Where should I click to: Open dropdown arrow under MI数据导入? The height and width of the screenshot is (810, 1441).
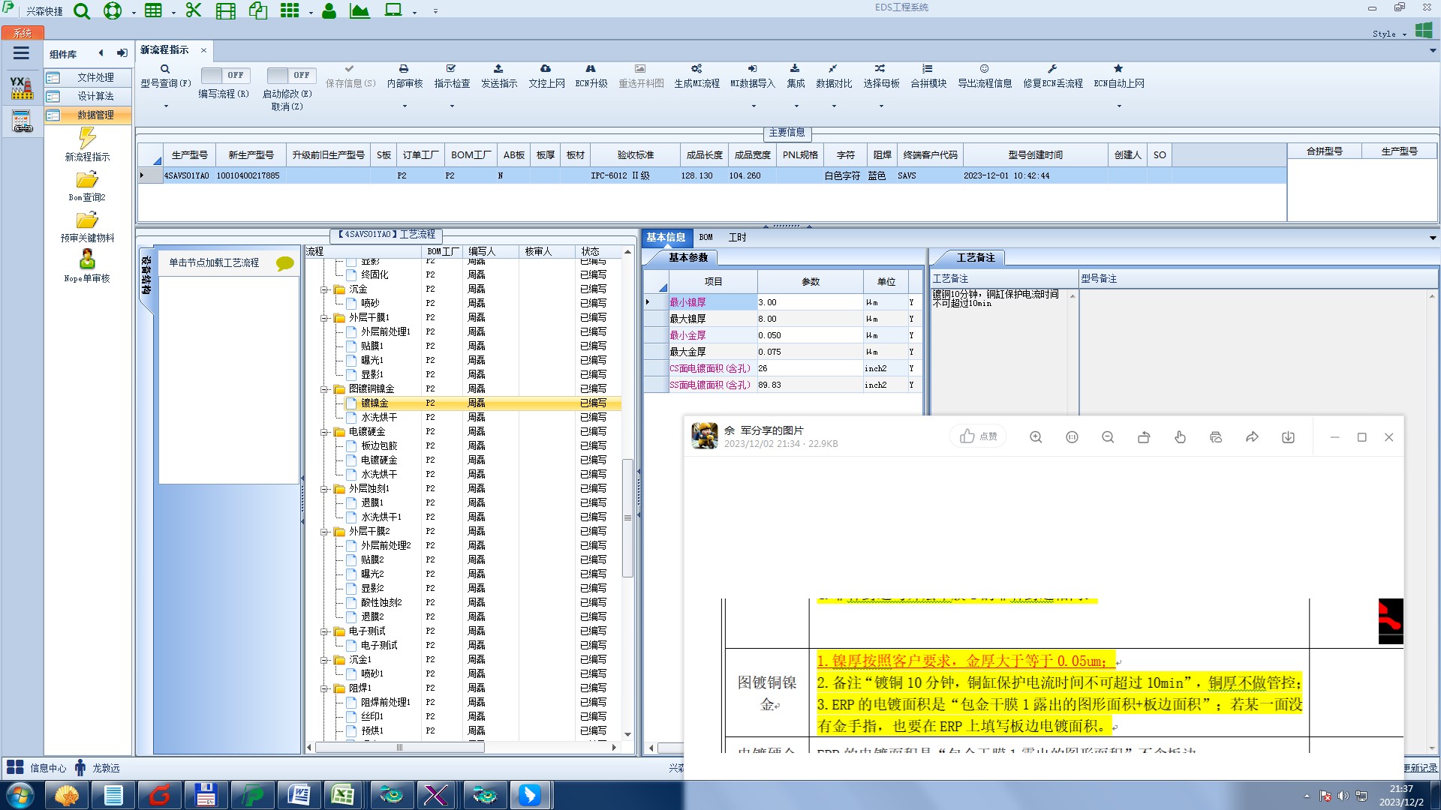[753, 106]
